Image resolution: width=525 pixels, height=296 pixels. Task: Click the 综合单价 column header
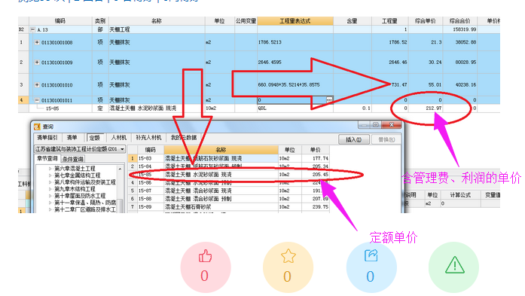426,21
